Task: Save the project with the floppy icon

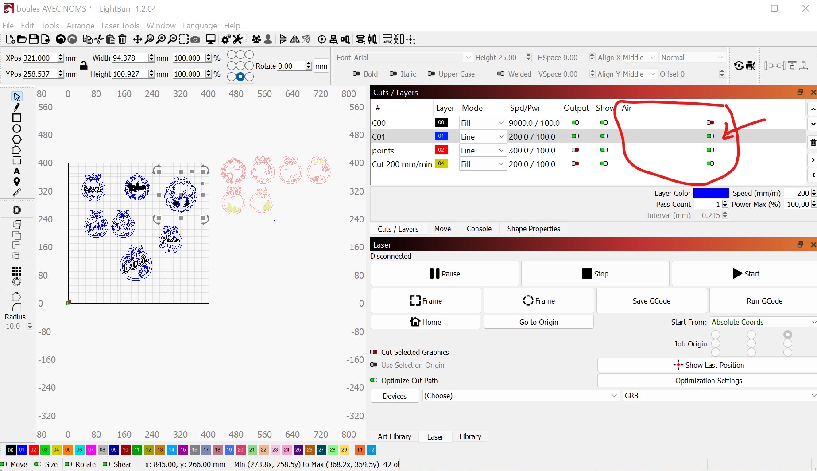Action: coord(33,39)
